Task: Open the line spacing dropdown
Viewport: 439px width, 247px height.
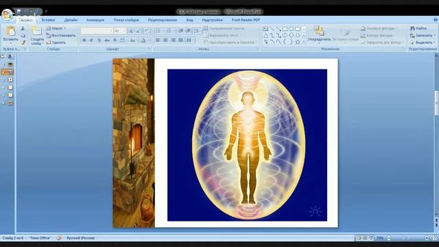Action: click(198, 31)
